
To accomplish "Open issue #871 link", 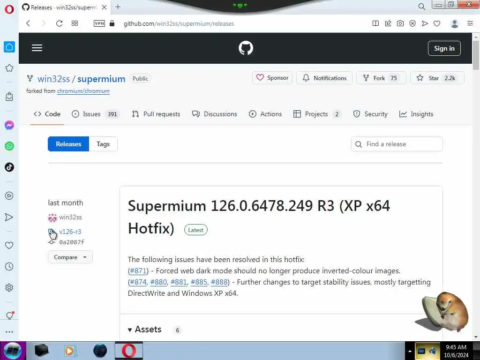I will (138, 271).
